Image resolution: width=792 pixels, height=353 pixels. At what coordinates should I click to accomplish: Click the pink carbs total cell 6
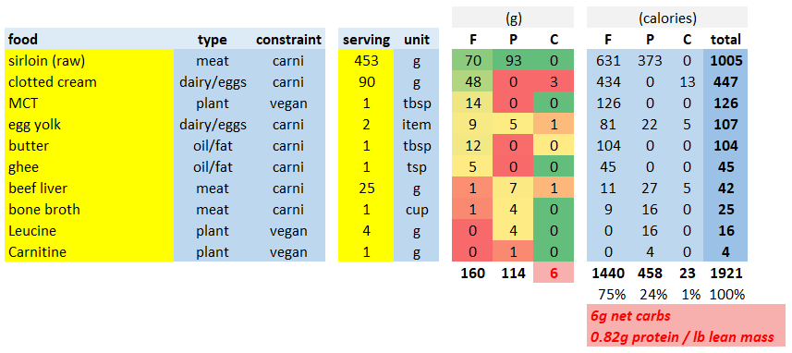tap(553, 274)
